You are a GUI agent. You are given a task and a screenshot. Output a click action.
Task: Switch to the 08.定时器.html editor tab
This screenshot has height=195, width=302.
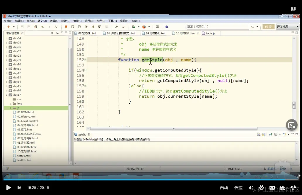(87, 33)
